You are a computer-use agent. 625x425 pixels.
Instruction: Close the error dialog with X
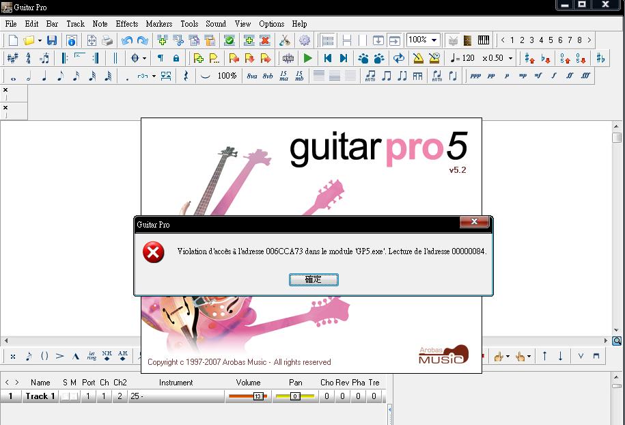tap(474, 221)
